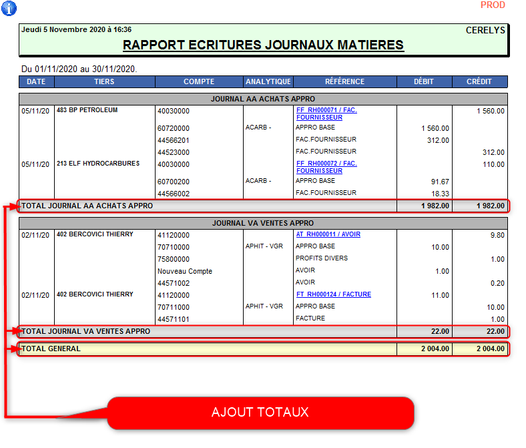Open the AT_RH000011 / AVOIR link
This screenshot has height=448, width=526.
(x=328, y=234)
